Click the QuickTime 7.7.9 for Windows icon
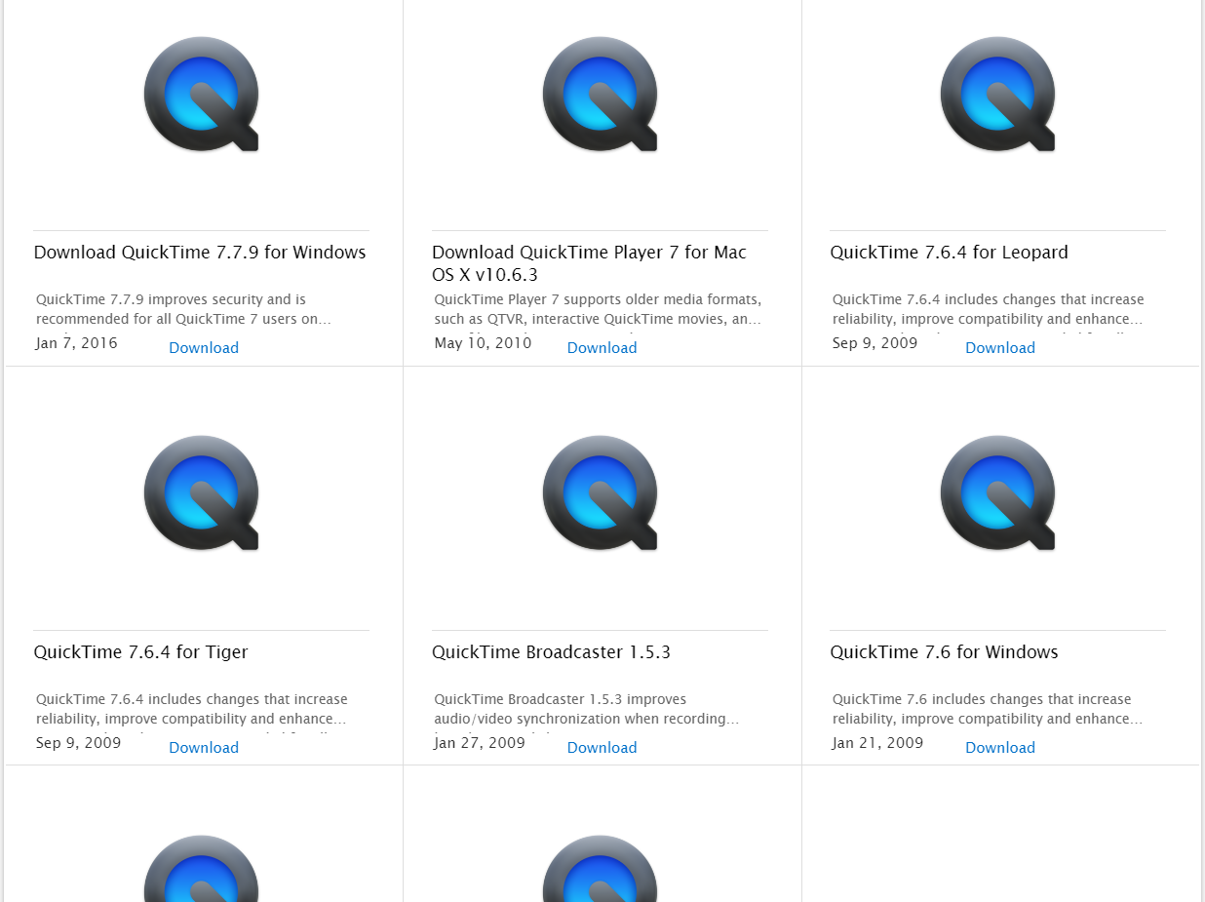Screen dimensions: 1205x902 click(x=202, y=95)
